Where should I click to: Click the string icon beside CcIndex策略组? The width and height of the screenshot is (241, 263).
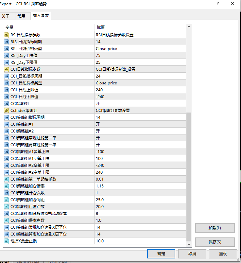click(6, 111)
